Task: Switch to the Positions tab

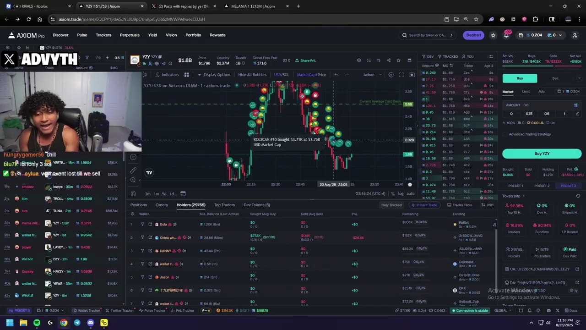Action: point(139,205)
